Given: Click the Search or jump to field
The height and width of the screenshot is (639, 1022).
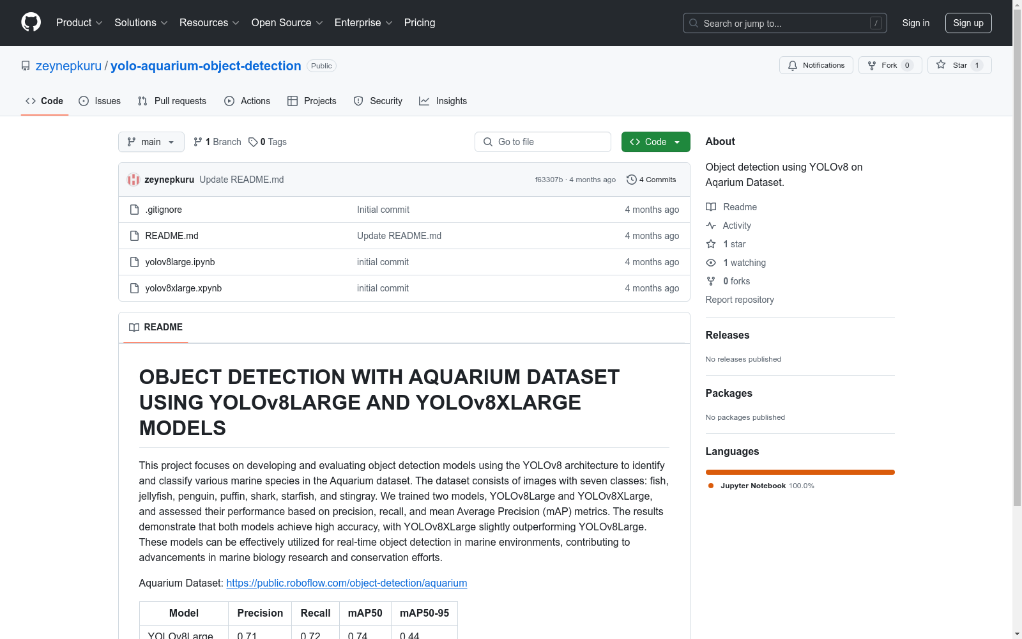Looking at the screenshot, I should tap(785, 23).
